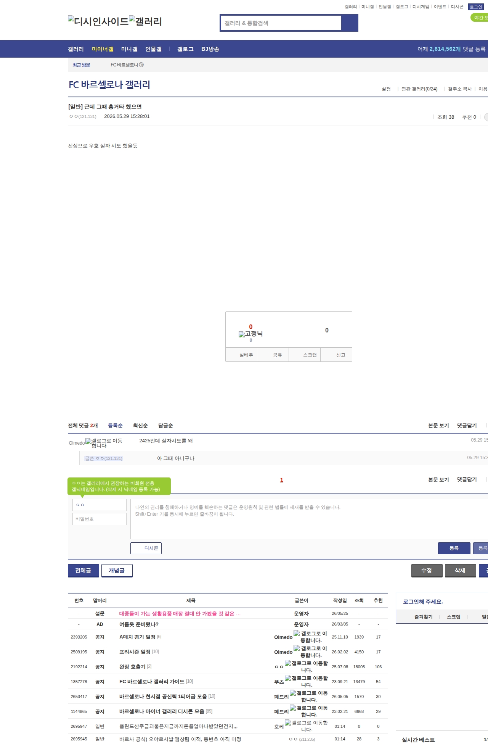Downvote the post via the gray 0 count
Screen dimensions: 488x745
click(327, 330)
